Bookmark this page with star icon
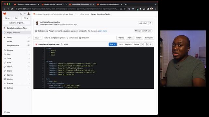209x117 pixels. 125,9
